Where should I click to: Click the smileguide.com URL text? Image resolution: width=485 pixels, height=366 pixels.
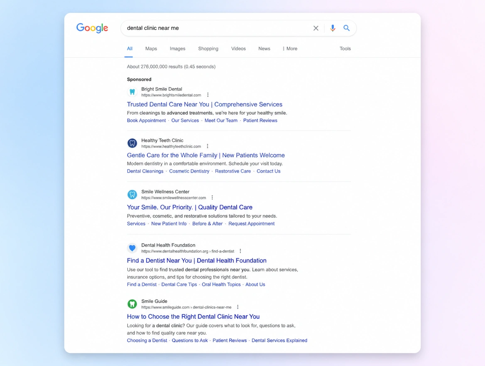pos(186,307)
